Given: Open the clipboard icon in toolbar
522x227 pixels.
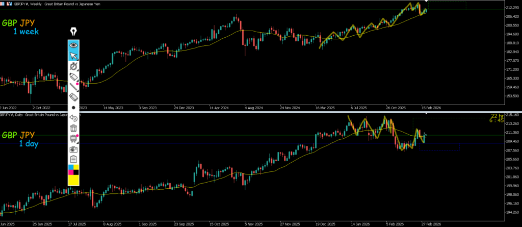Looking at the screenshot, I should 73,160.
